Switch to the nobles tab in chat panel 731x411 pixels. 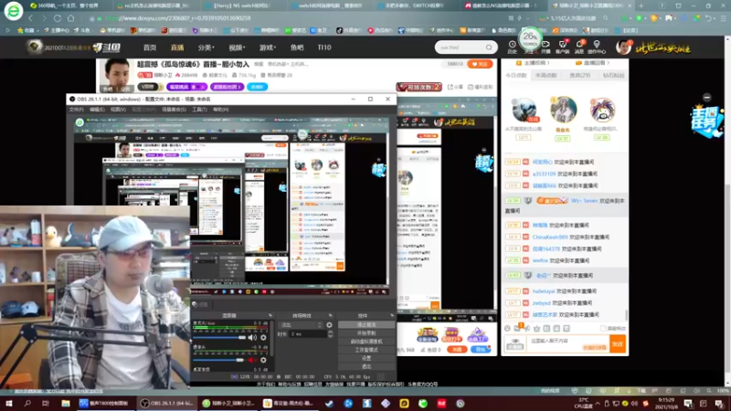point(580,75)
